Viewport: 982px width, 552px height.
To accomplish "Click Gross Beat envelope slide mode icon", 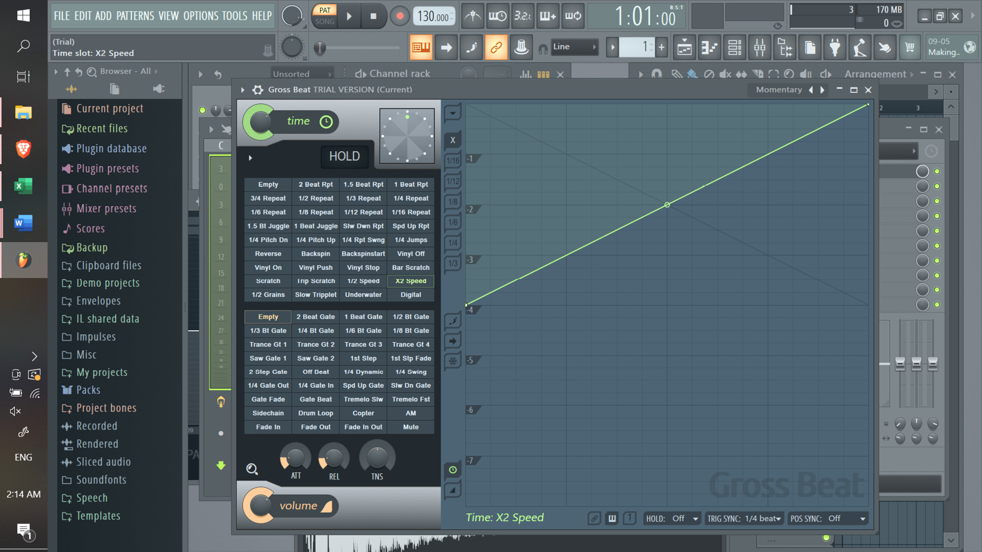I will pyautogui.click(x=452, y=321).
